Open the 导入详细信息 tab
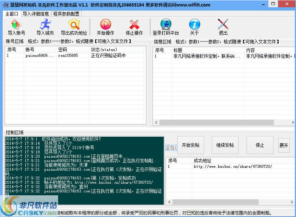 [x=36, y=14]
